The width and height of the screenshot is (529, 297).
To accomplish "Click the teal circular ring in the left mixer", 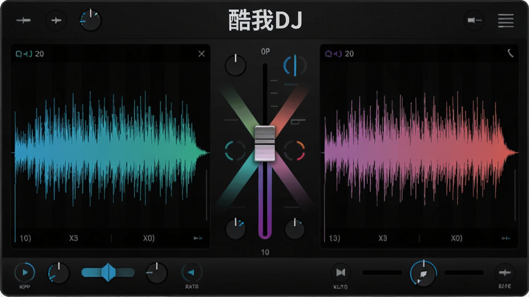I will 236,151.
